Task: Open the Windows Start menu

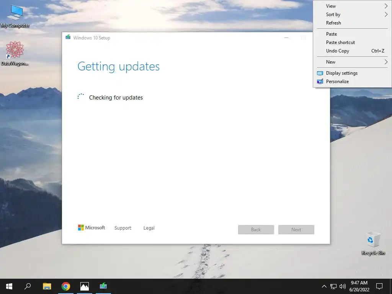Action: tap(9, 286)
